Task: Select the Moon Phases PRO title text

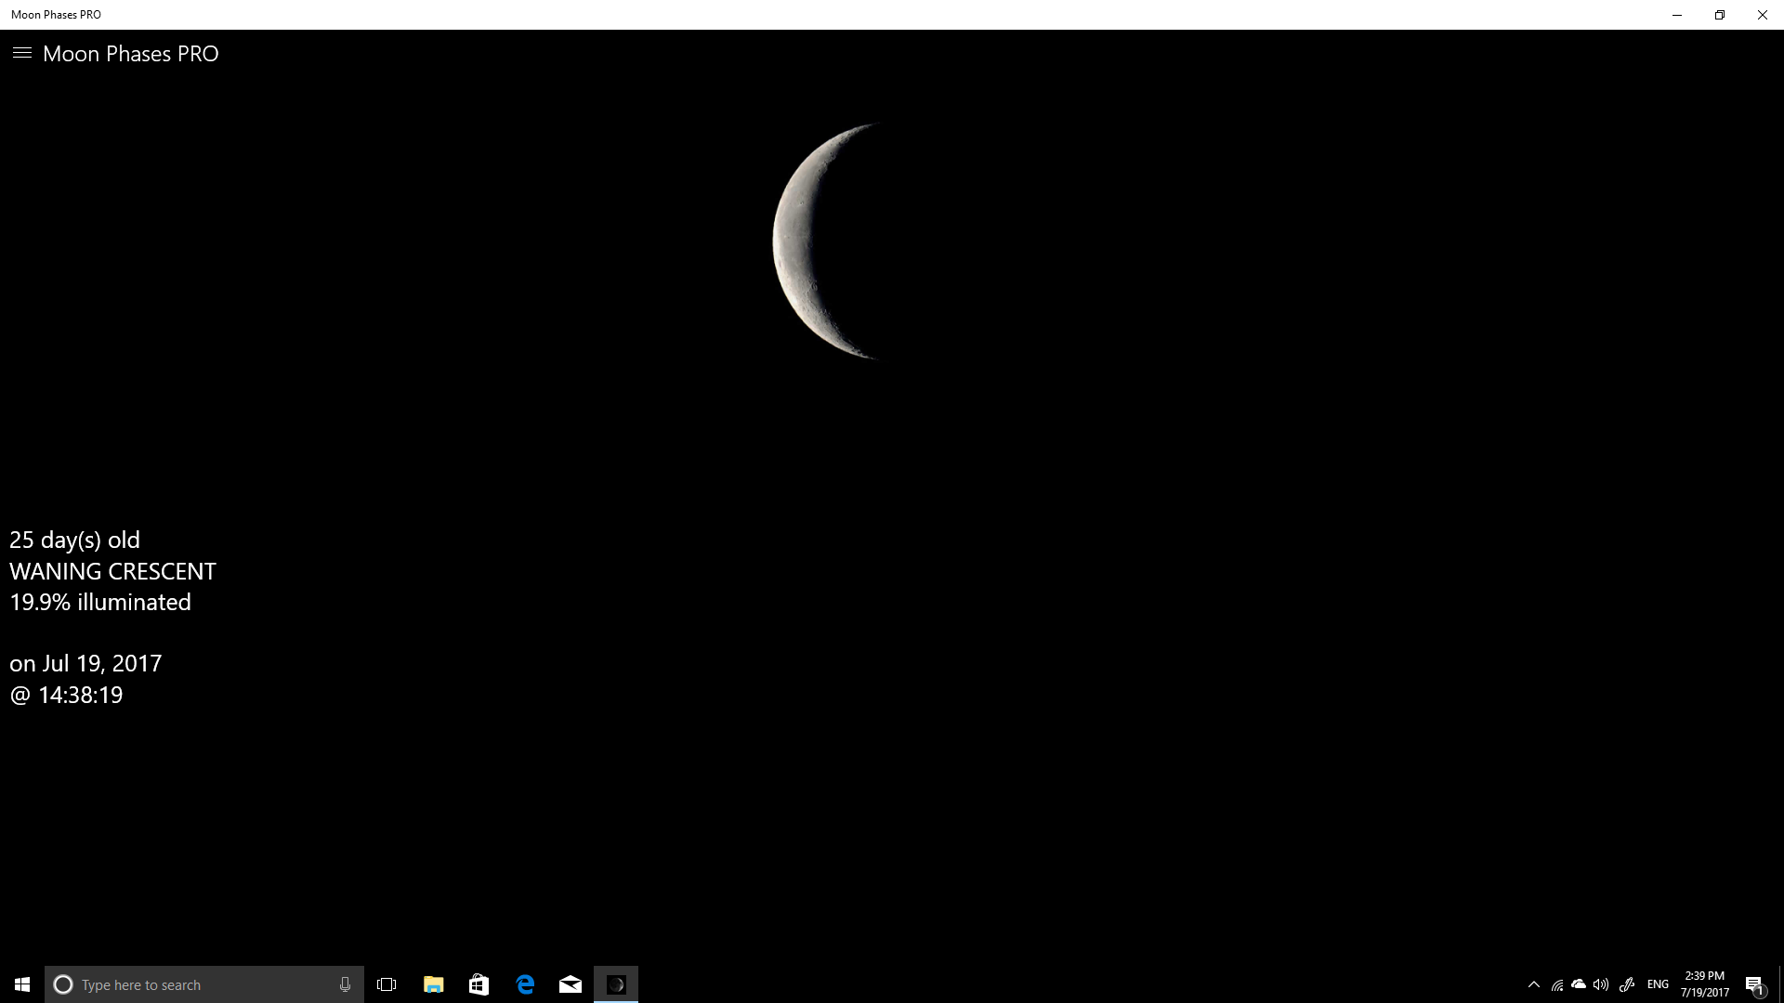Action: [130, 53]
